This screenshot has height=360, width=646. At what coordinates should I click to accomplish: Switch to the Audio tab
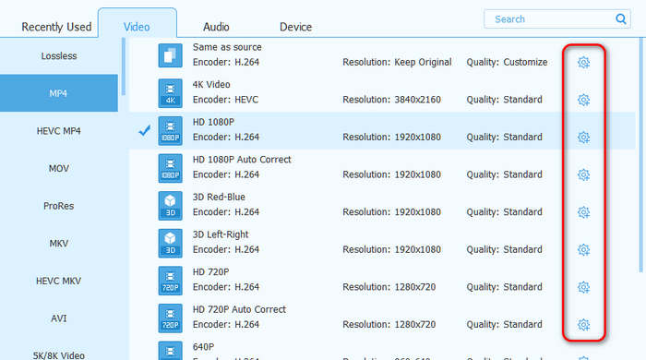(x=216, y=27)
